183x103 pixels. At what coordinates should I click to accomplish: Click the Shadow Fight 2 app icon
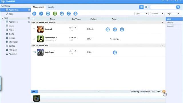[x=40, y=39]
